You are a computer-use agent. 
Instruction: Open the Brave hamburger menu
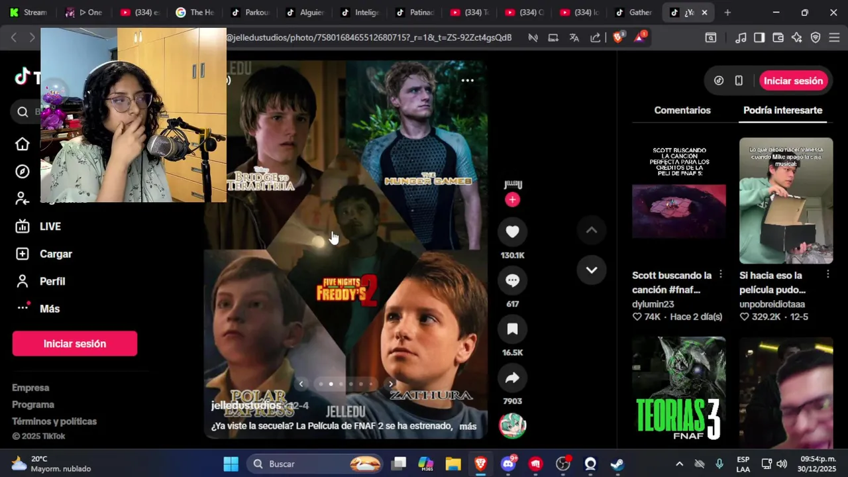coord(834,38)
